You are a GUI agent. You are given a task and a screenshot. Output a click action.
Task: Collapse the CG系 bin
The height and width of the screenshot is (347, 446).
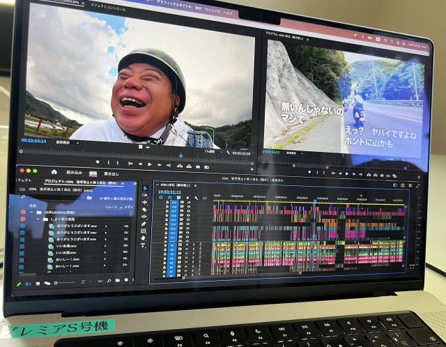click(31, 213)
